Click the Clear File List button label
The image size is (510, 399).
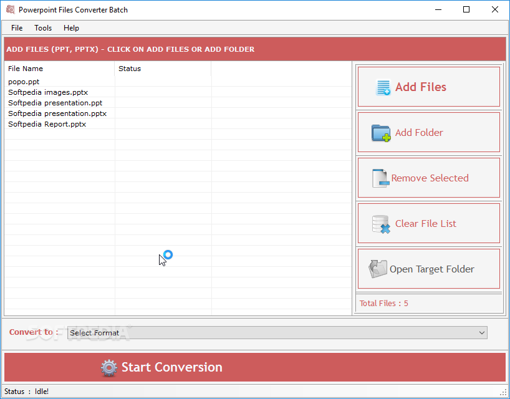425,223
